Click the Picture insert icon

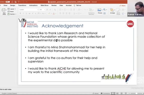[x=99, y=10]
